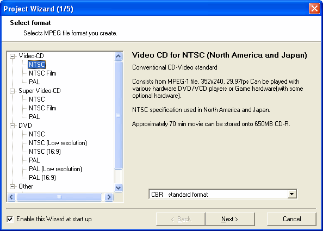Click the horizontal scroll right arrow
This screenshot has width=323, height=231.
[x=109, y=197]
